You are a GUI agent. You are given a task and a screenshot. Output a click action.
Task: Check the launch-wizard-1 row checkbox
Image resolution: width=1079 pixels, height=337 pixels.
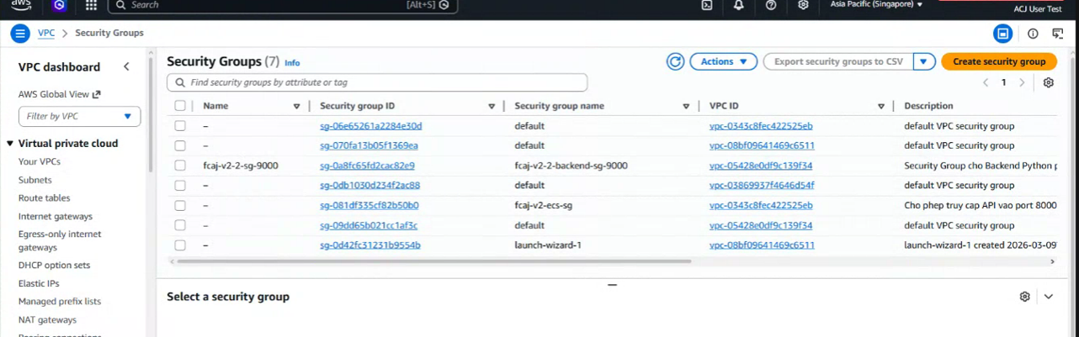coord(180,245)
